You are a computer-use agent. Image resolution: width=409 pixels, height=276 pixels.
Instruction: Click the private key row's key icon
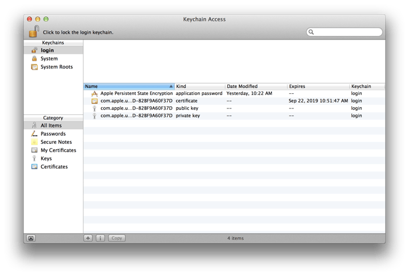pyautogui.click(x=94, y=116)
